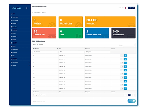Click the blue stats icon for CONTENT 20

(125, 63)
